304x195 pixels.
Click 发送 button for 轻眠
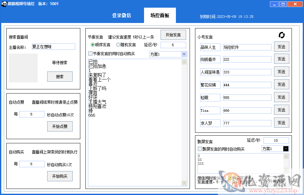(281, 97)
